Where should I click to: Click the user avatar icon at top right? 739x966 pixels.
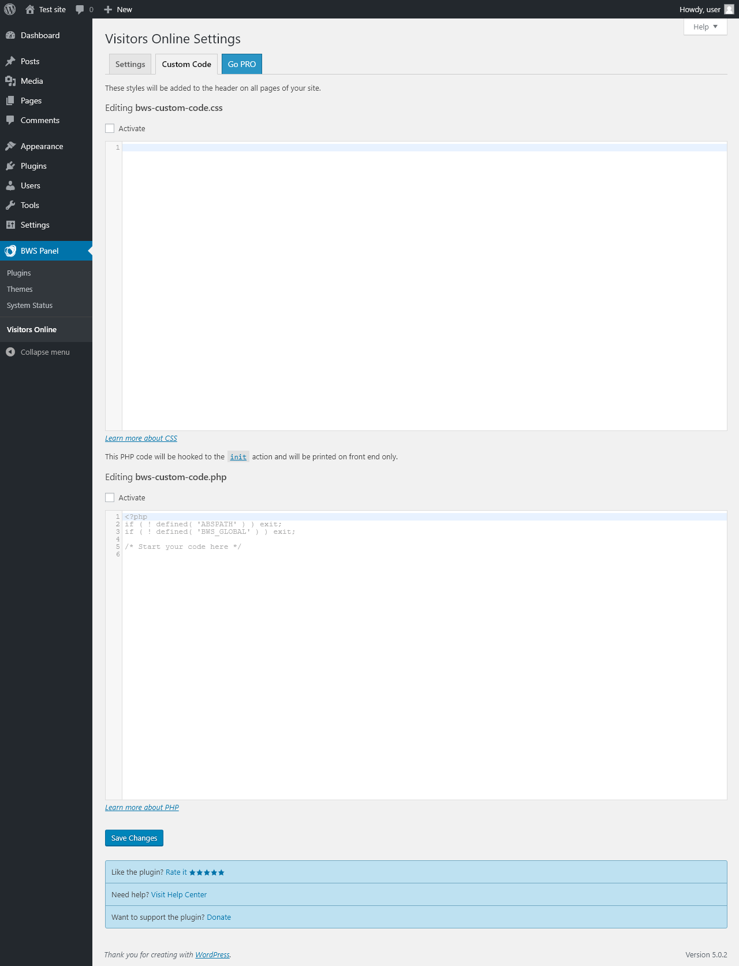(x=729, y=9)
